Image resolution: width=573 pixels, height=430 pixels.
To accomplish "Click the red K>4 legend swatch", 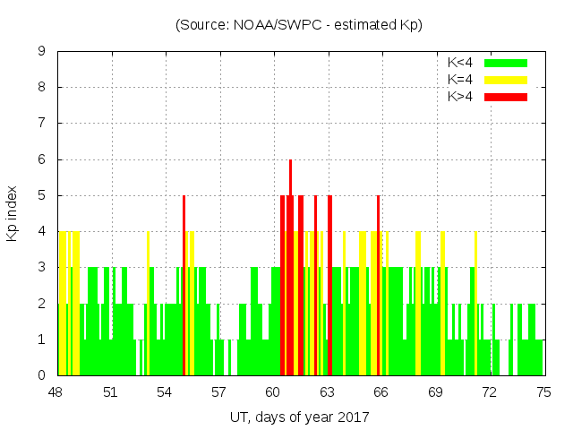I will click(x=506, y=96).
